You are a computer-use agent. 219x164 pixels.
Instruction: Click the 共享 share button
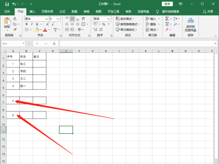pyautogui.click(x=208, y=11)
